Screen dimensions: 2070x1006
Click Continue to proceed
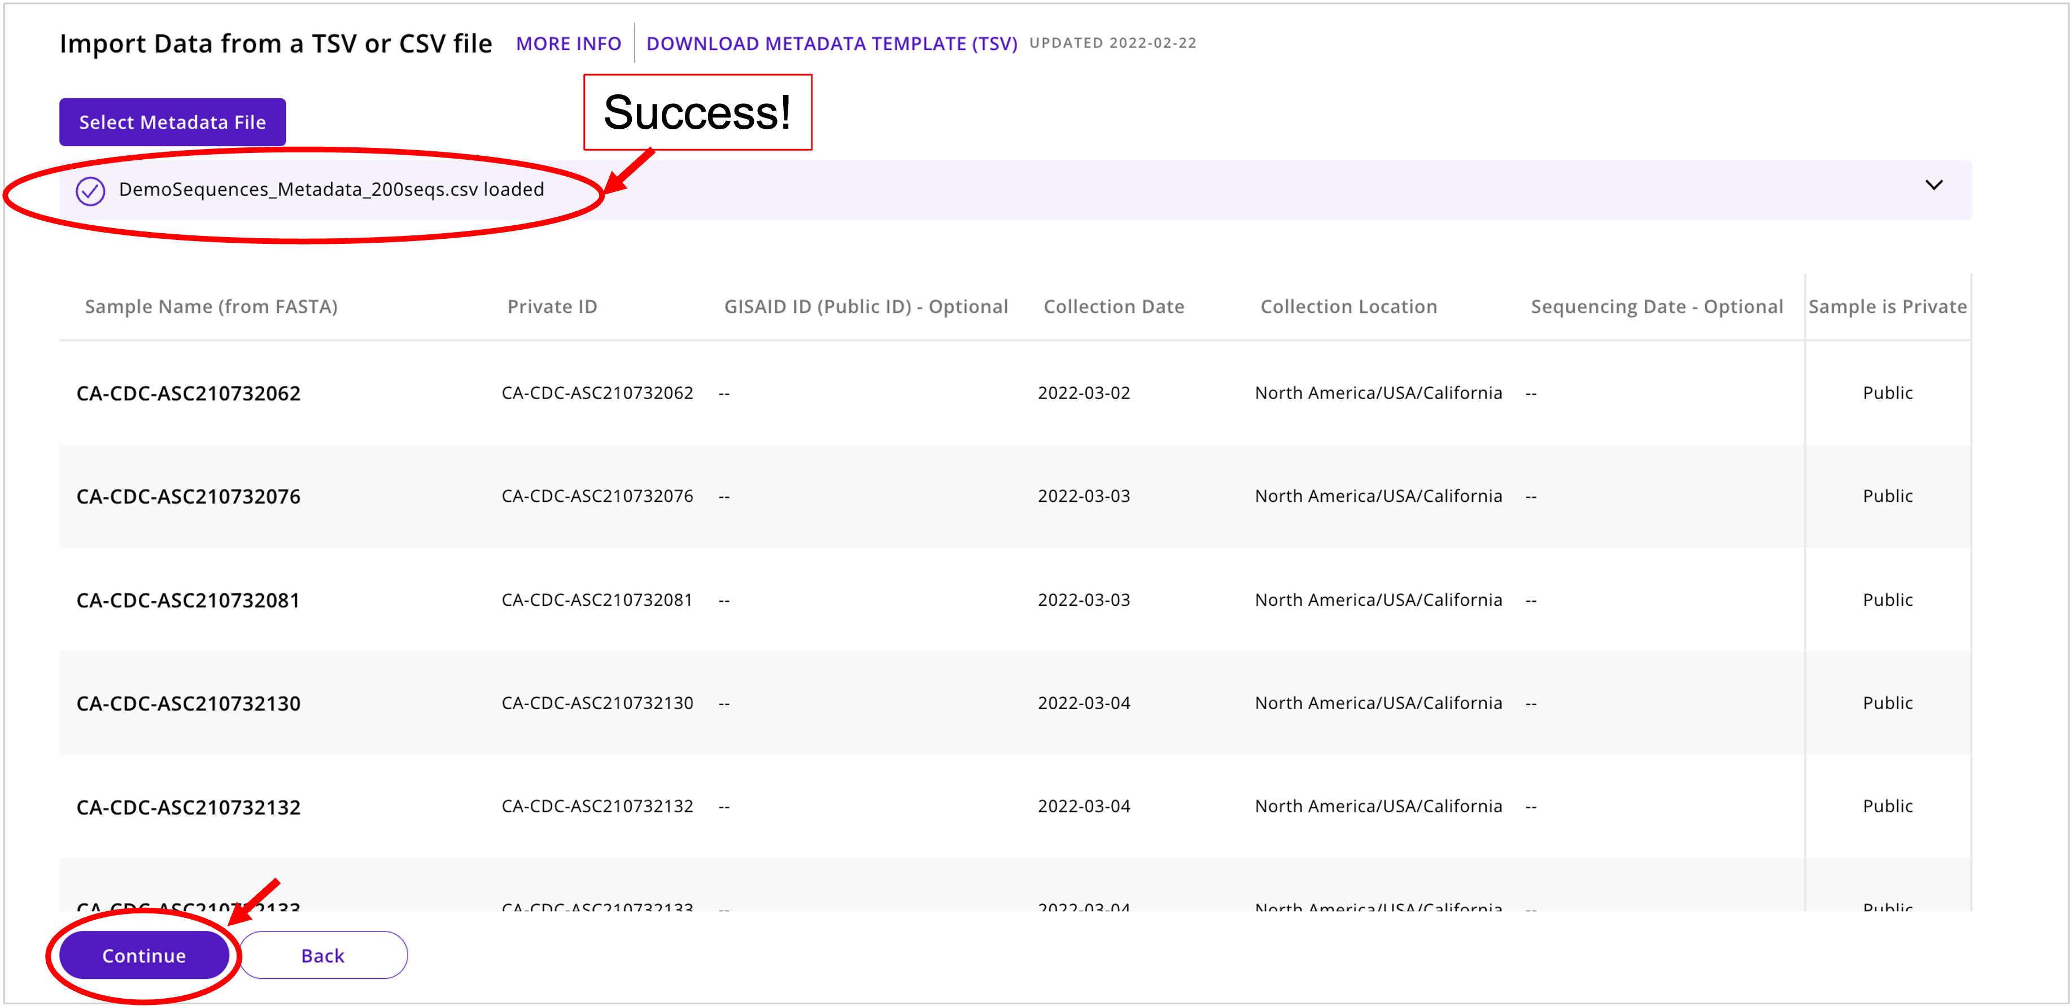click(x=144, y=955)
